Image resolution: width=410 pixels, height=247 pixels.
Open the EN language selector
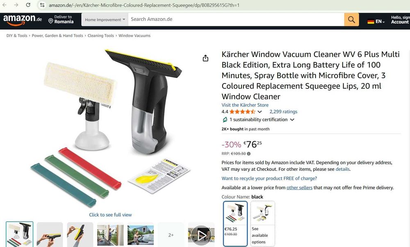click(x=376, y=21)
